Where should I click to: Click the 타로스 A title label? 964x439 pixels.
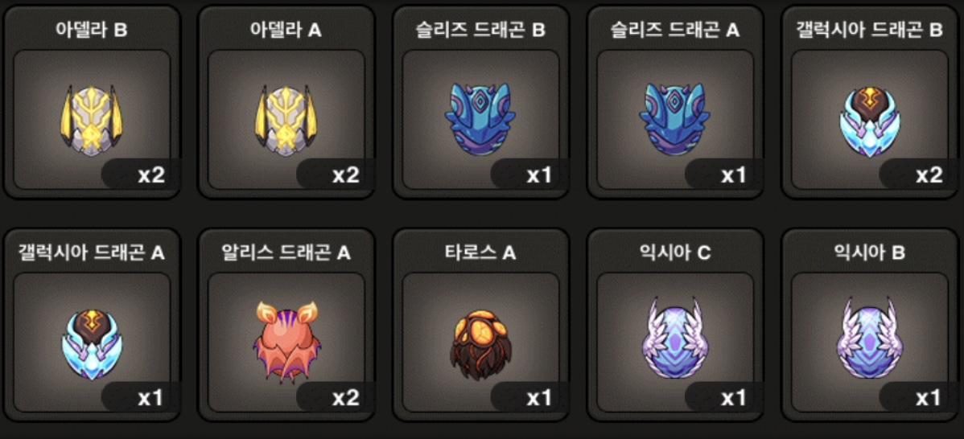[x=480, y=252]
